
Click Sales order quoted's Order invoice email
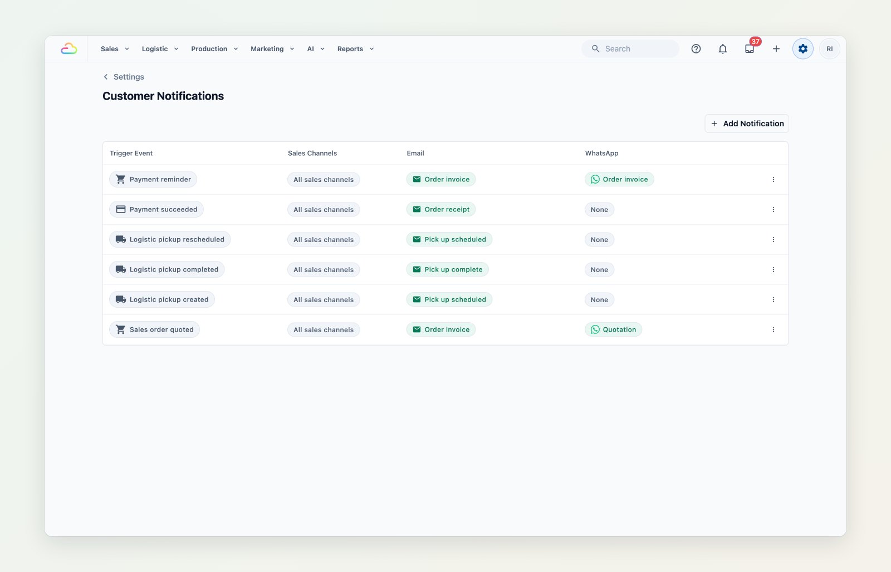click(441, 329)
